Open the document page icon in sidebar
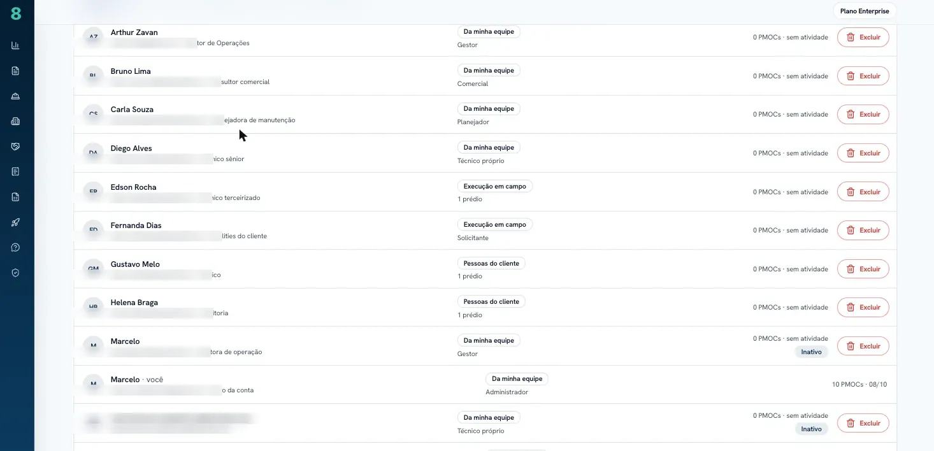 [15, 71]
